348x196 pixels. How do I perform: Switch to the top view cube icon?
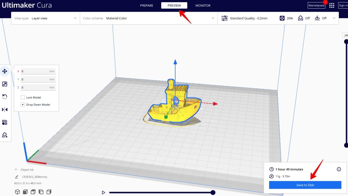pyautogui.click(x=33, y=192)
